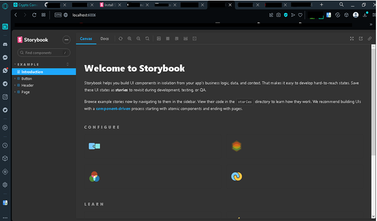Screen dimensions: 377x221
Task: Open Telegram in the sidebar
Action: pyautogui.click(x=5, y=84)
